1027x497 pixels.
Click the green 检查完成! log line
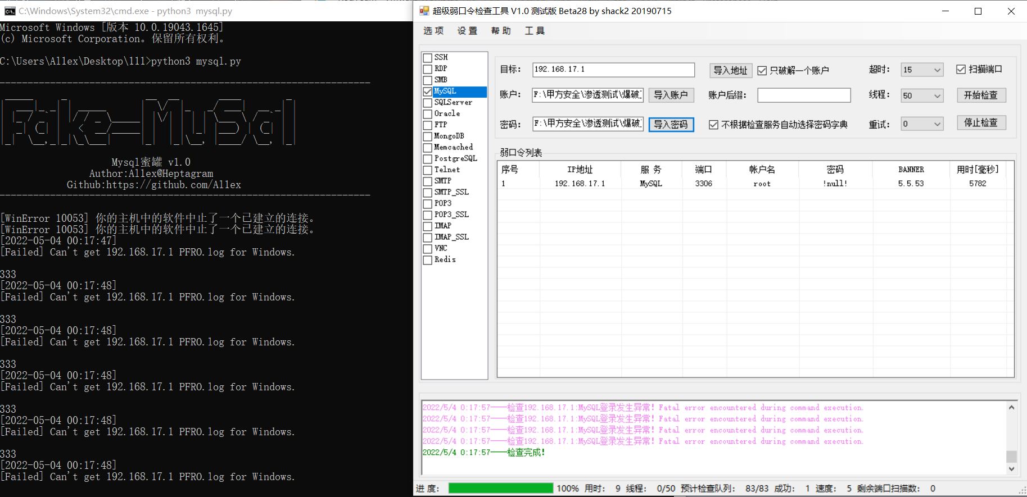pos(484,453)
